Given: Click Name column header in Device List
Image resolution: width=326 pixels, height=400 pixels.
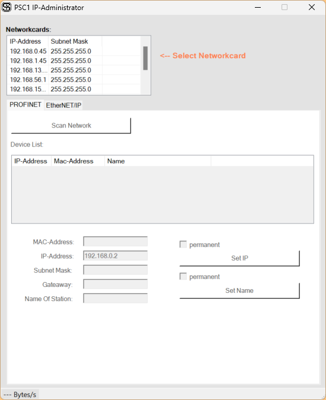Looking at the screenshot, I should [158, 161].
